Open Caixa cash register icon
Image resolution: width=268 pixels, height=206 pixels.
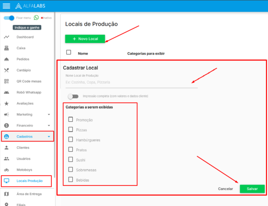[6, 48]
